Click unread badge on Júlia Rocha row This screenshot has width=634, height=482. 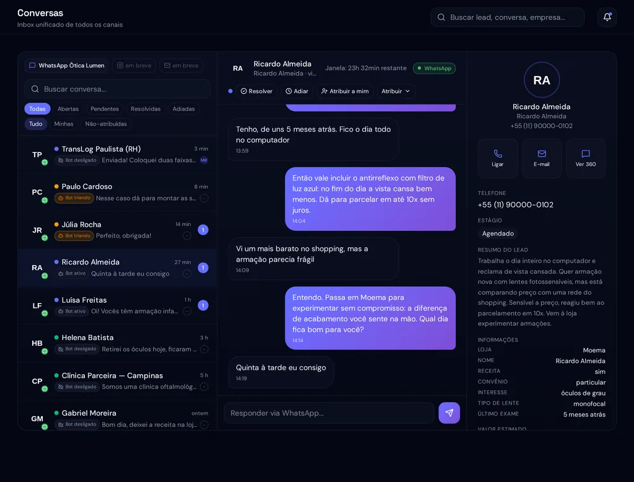coord(203,230)
